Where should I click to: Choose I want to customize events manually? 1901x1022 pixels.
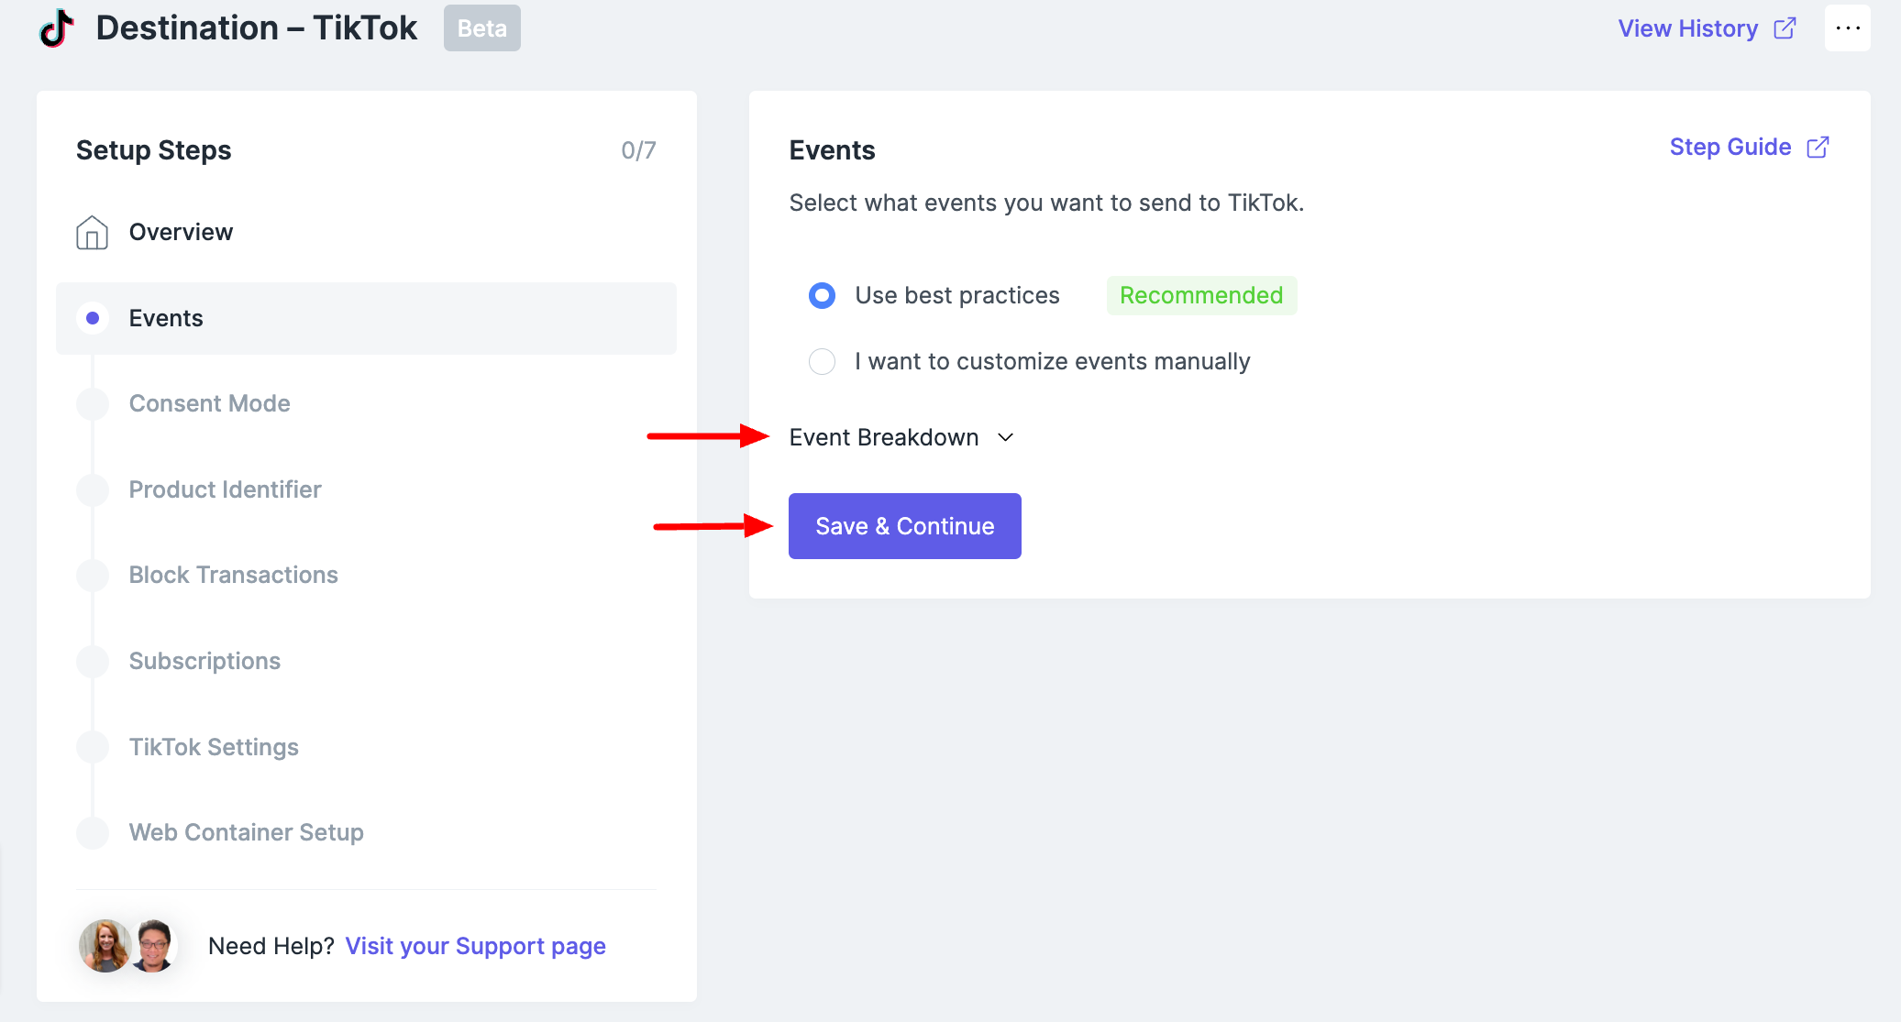click(823, 361)
